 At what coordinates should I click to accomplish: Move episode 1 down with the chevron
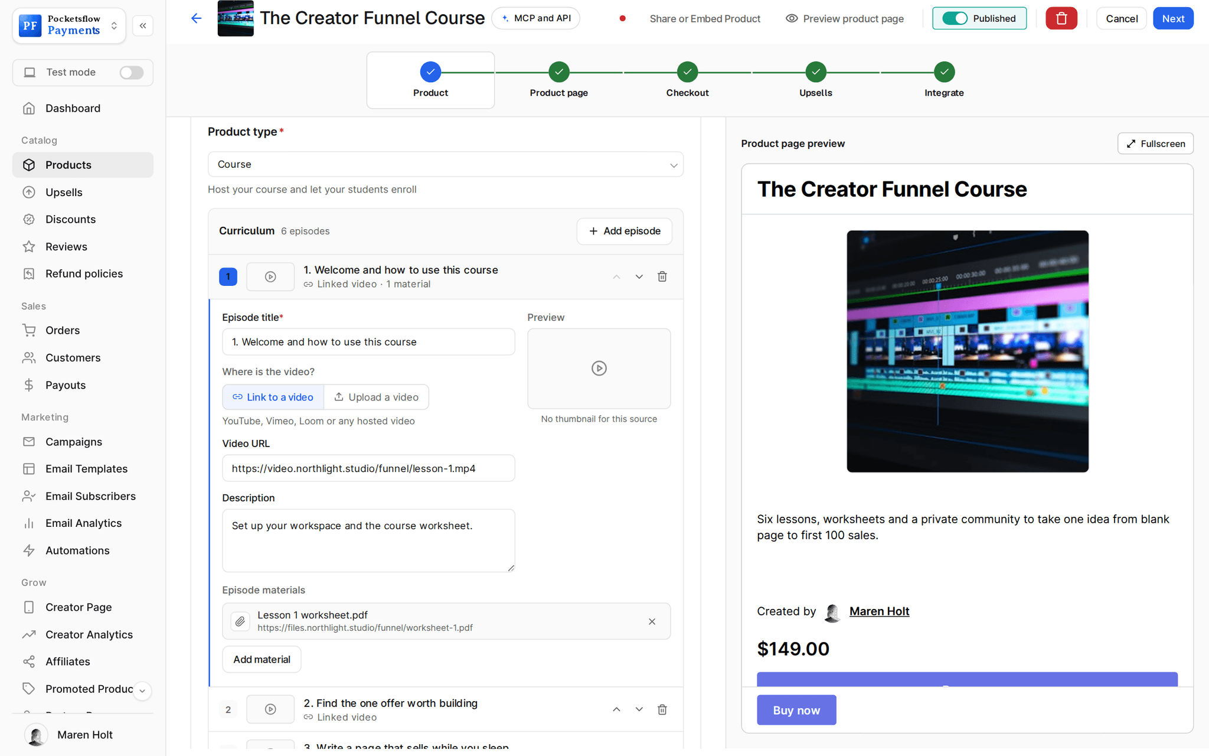pos(639,276)
